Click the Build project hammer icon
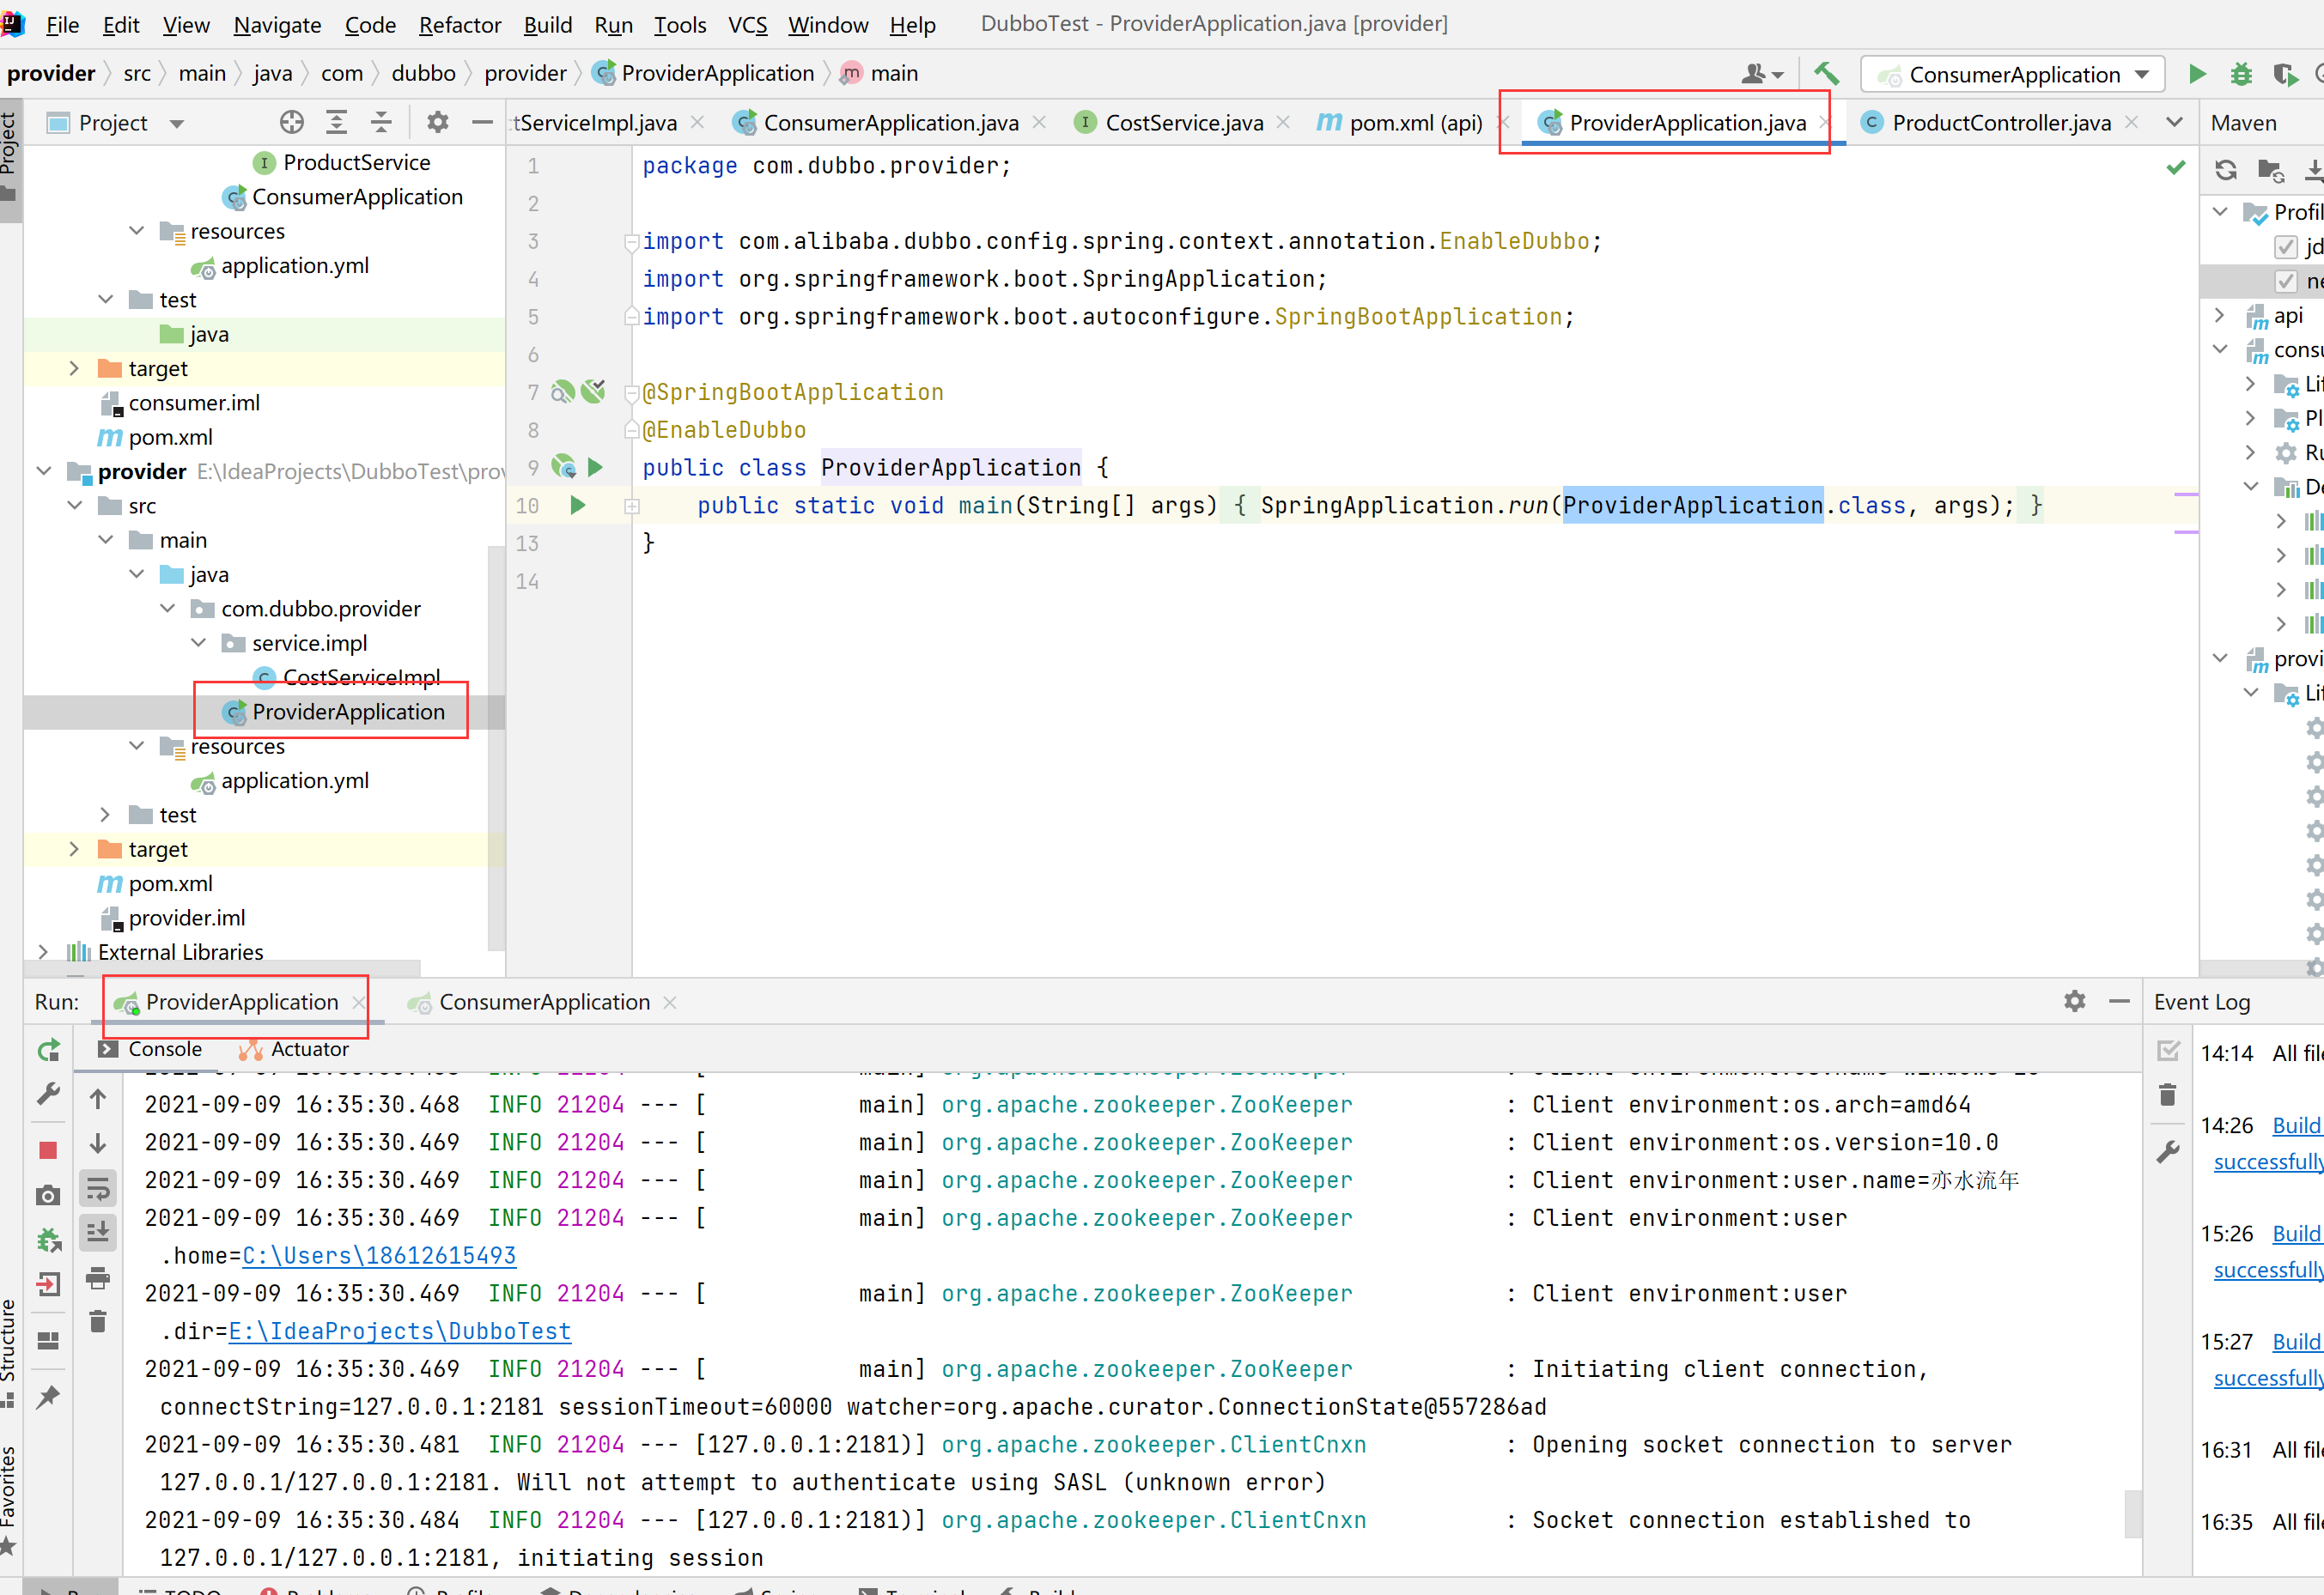 [x=1826, y=74]
